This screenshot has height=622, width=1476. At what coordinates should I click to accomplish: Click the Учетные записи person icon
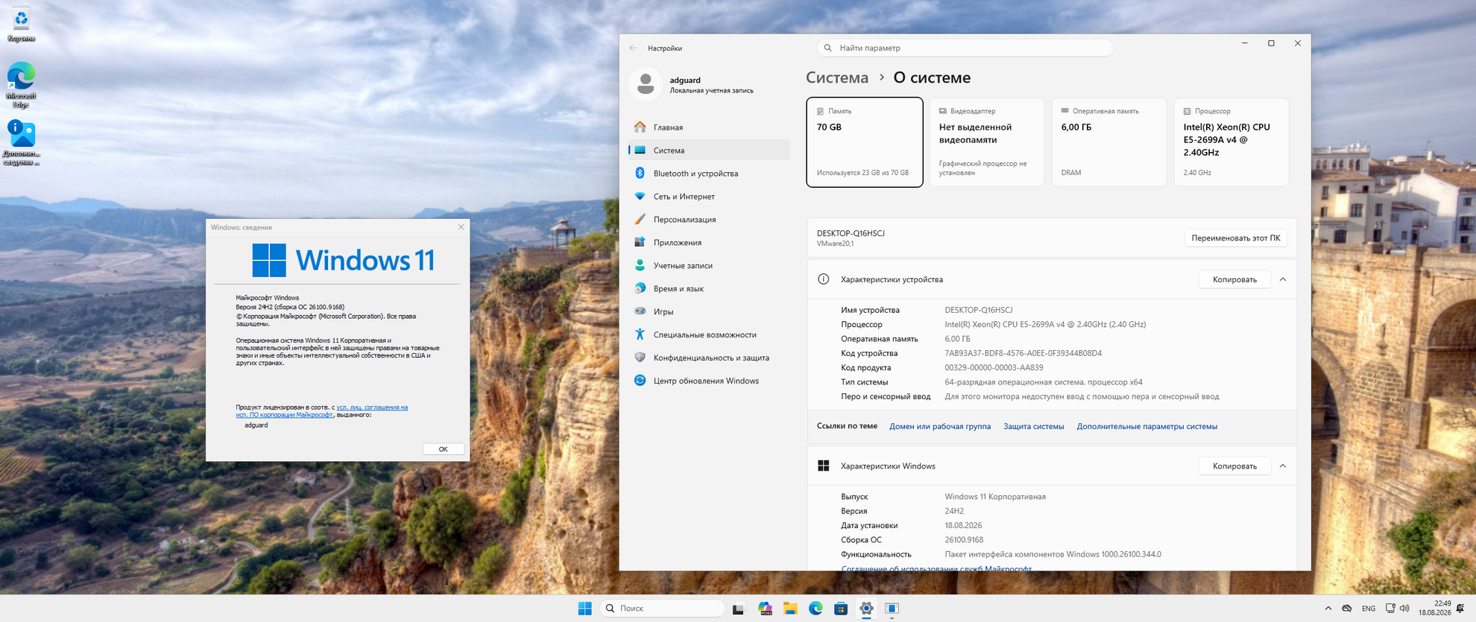coord(640,265)
